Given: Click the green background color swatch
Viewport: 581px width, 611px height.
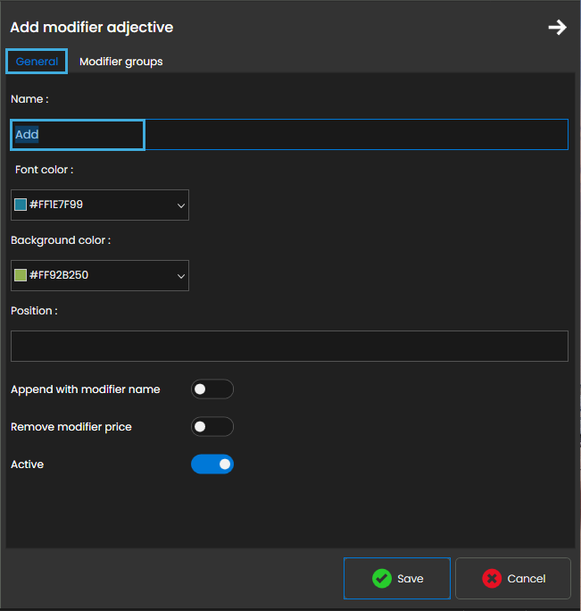Looking at the screenshot, I should tap(21, 275).
